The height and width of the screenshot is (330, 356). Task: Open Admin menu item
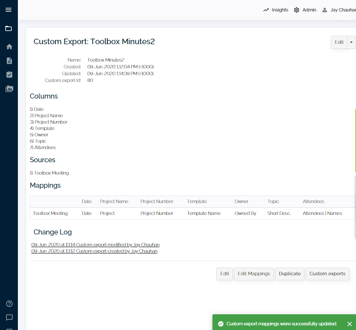(x=305, y=10)
